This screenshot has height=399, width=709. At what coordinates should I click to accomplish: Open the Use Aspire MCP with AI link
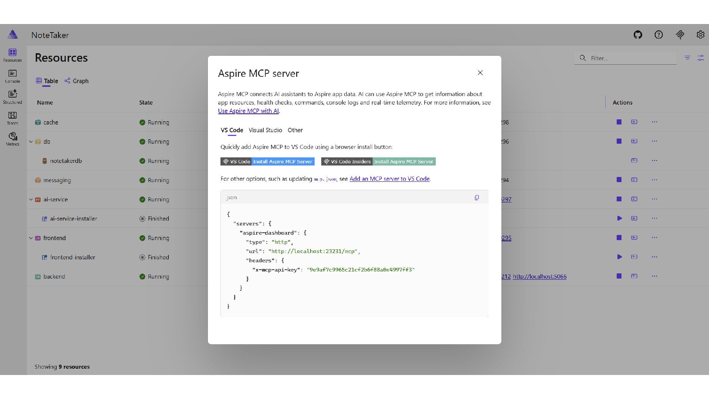[248, 111]
